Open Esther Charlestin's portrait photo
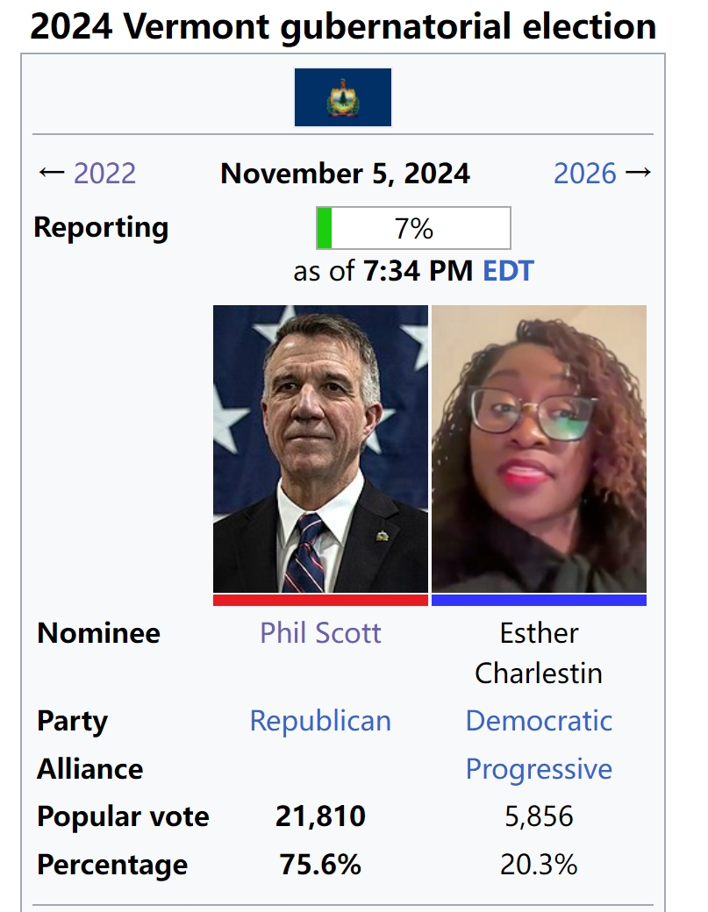Screen dimensions: 708x912 [539, 449]
